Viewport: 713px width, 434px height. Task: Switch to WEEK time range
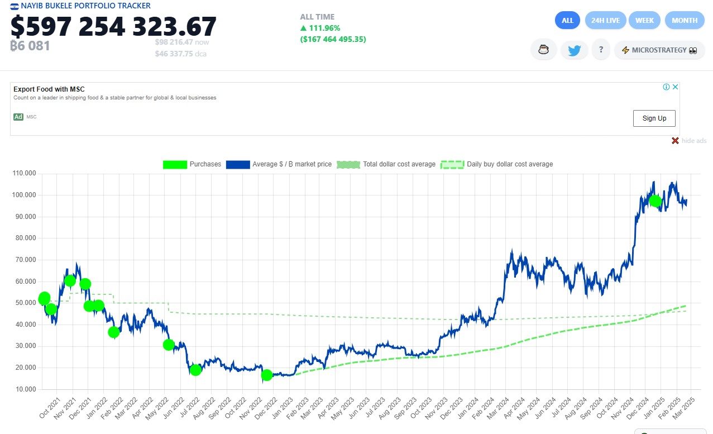(x=644, y=21)
